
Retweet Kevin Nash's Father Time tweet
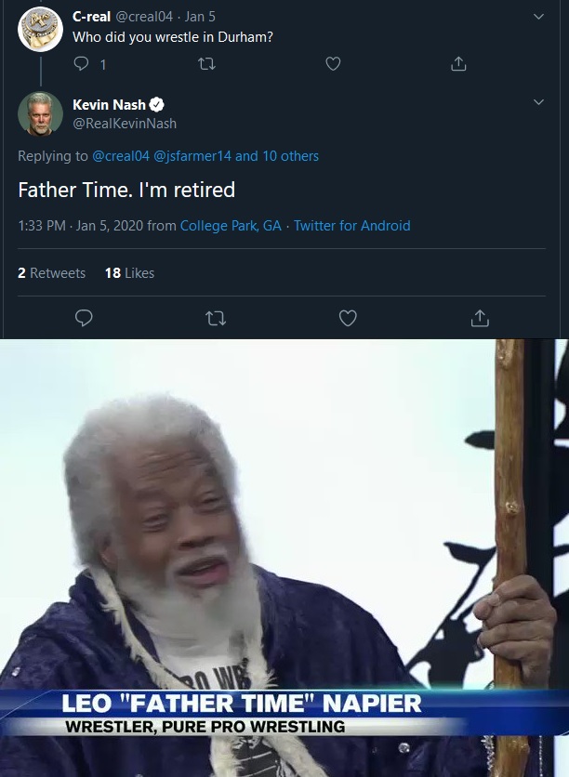pyautogui.click(x=216, y=318)
